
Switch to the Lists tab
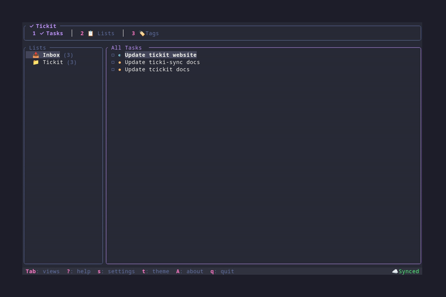coord(106,33)
